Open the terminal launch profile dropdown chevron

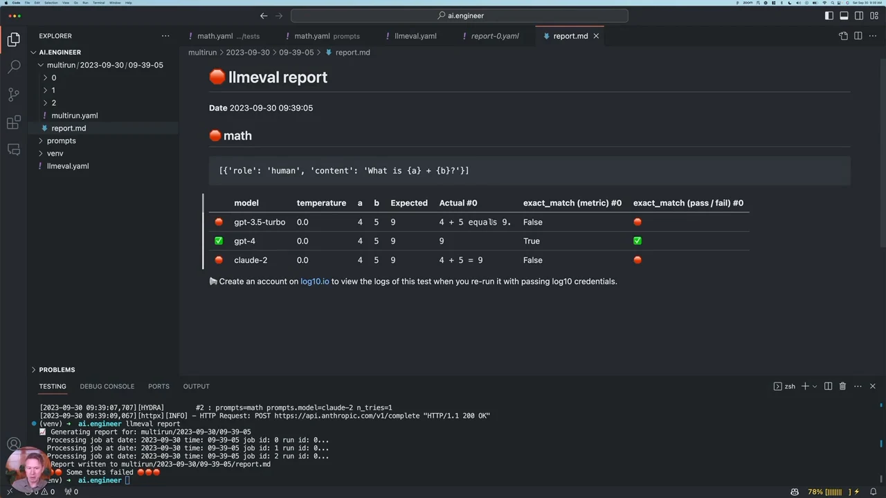pos(815,387)
